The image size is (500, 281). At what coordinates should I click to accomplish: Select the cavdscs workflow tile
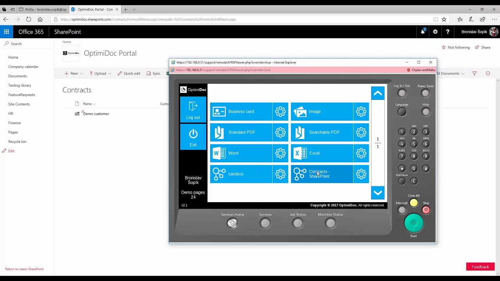(x=241, y=174)
